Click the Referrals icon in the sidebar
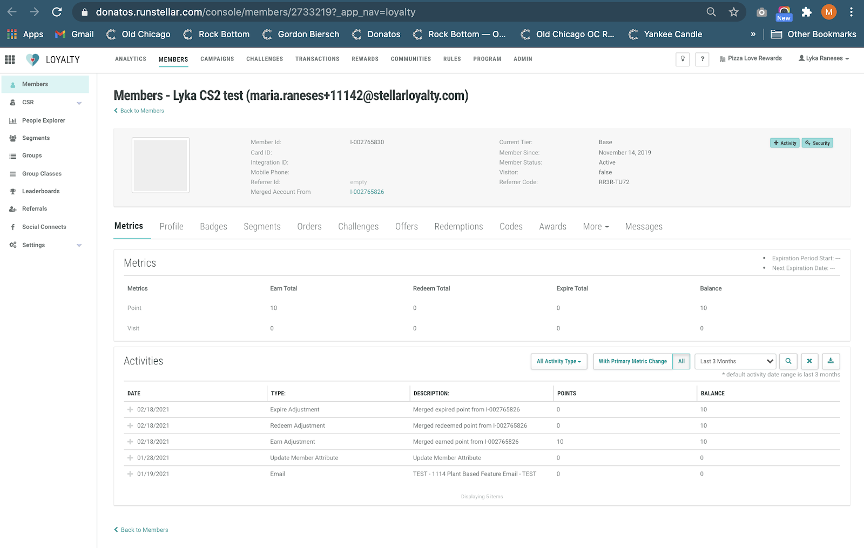The width and height of the screenshot is (864, 548). point(13,209)
